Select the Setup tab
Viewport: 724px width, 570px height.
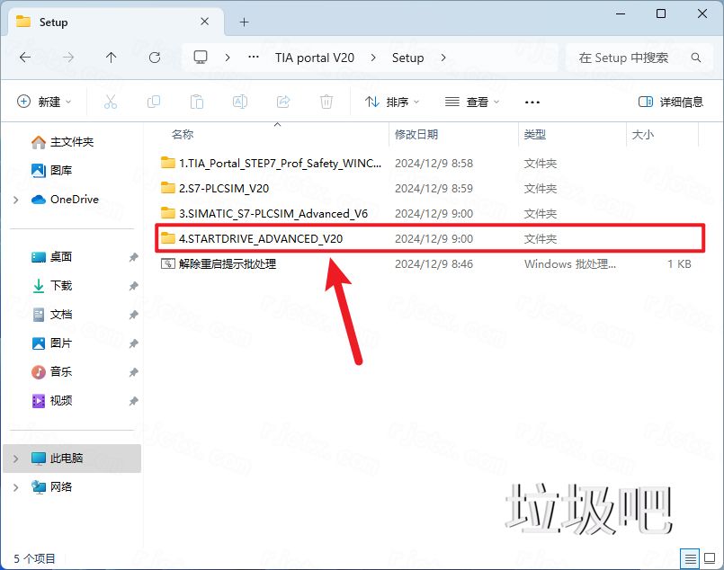54,22
